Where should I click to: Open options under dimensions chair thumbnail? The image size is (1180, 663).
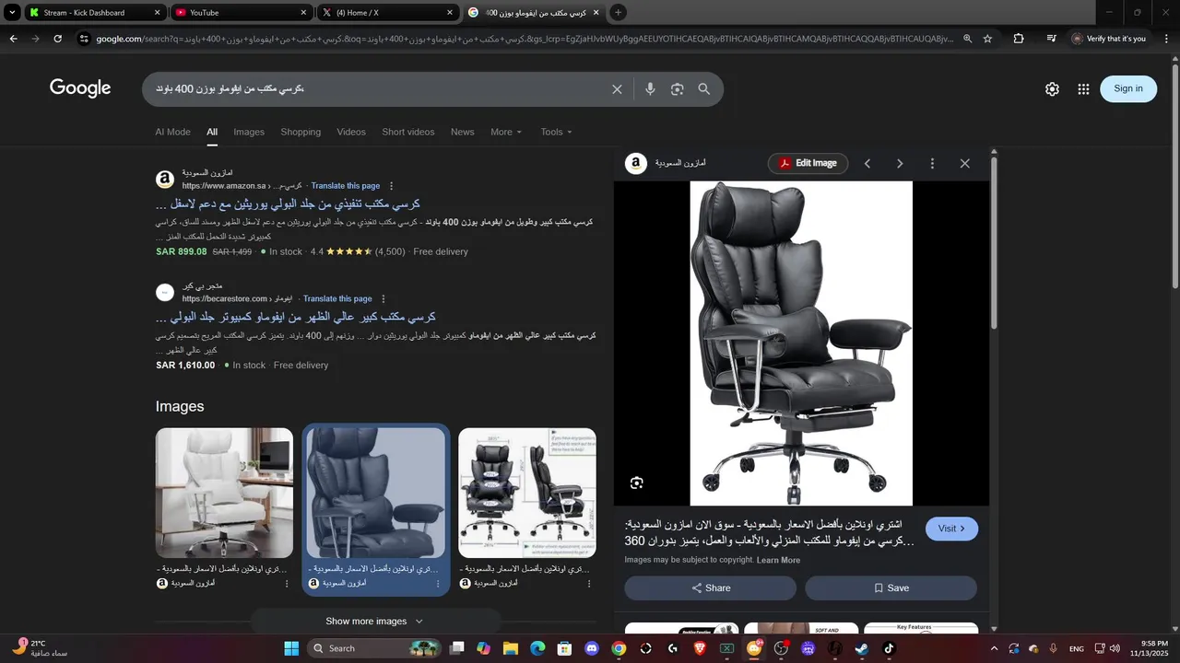pyautogui.click(x=589, y=584)
